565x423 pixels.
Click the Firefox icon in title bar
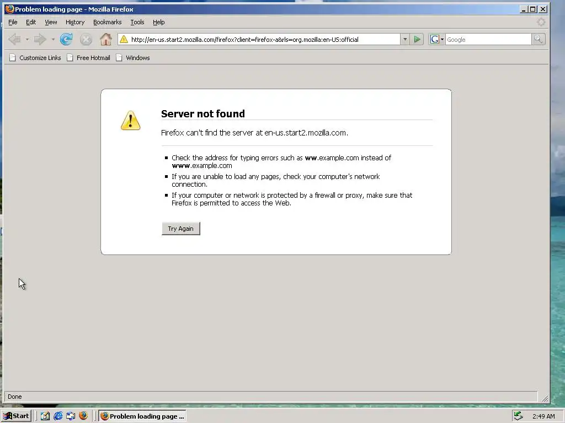pos(9,9)
